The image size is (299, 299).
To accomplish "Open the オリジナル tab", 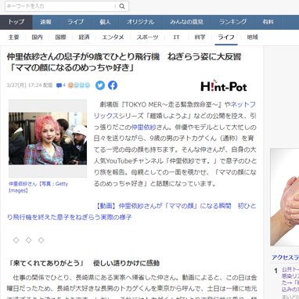I will [140, 22].
